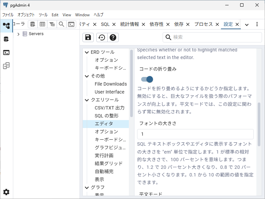Toggle the コードの折り畳み switch
The image size is (265, 199).
pos(147,79)
